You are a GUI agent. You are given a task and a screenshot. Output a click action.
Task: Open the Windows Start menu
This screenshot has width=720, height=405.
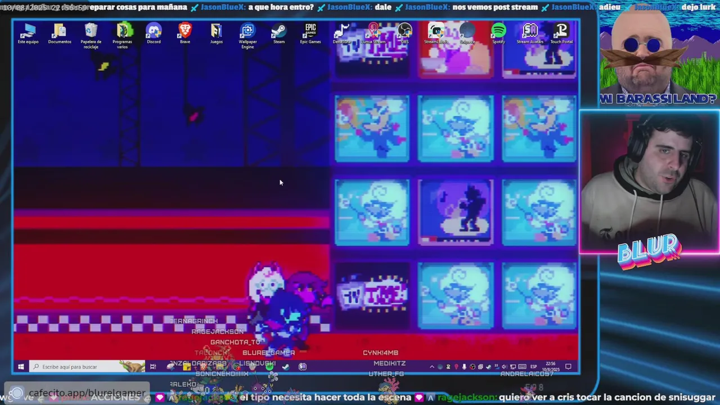21,367
